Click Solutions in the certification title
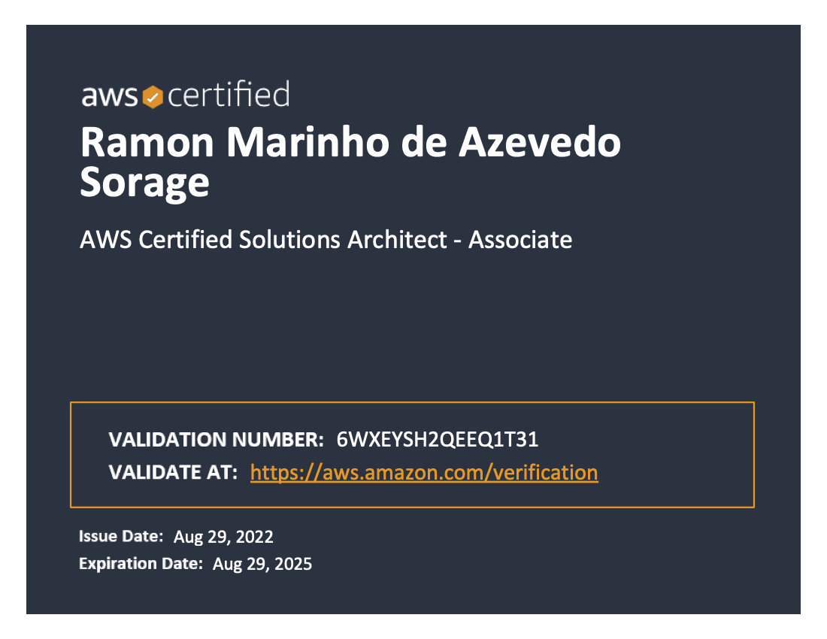 point(289,240)
